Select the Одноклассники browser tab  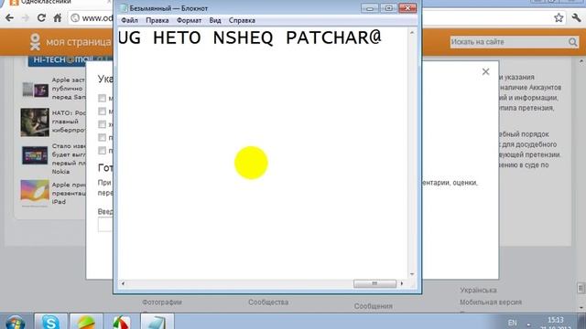pos(56,3)
